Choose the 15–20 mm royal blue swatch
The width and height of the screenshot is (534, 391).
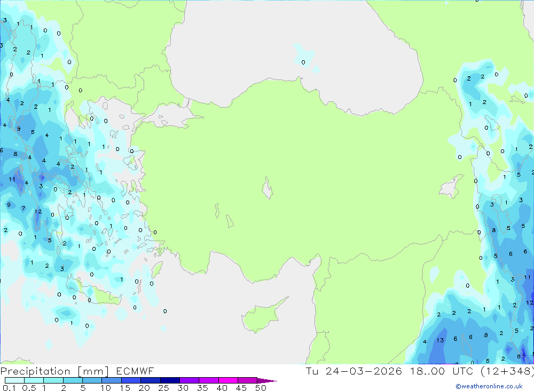click(x=131, y=380)
